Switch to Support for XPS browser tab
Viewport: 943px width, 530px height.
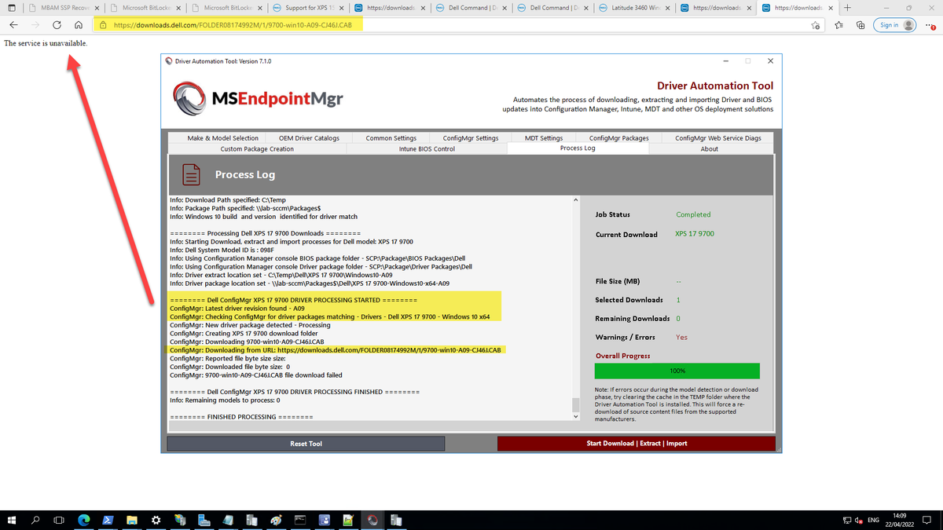[x=307, y=8]
